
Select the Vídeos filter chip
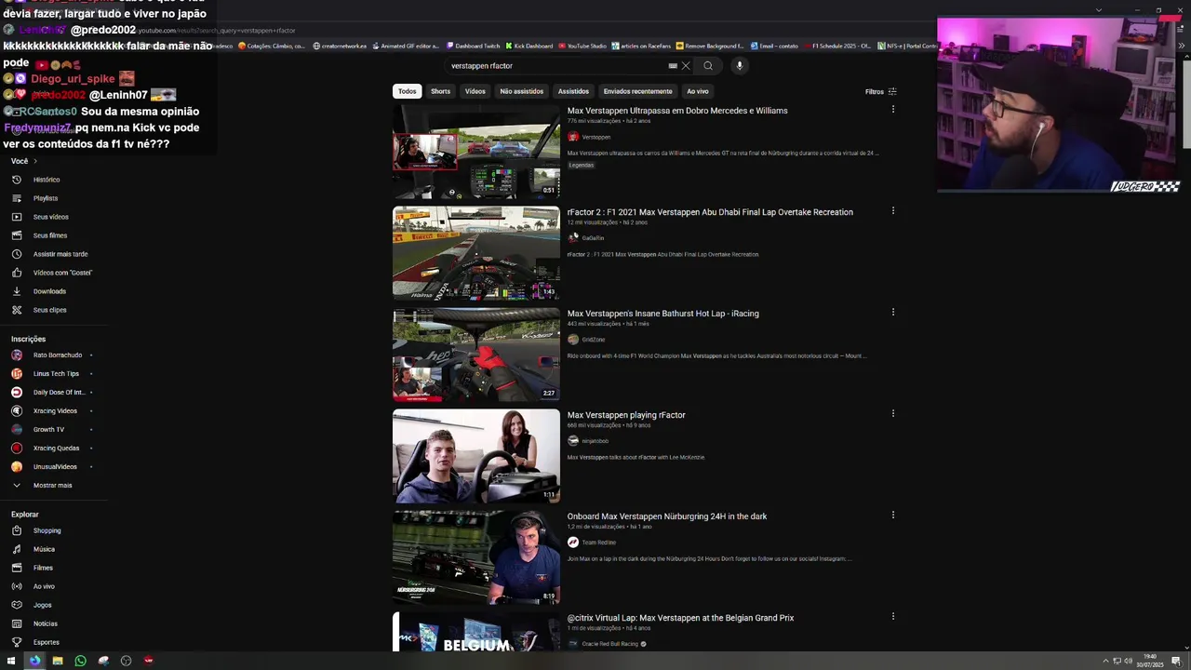(x=475, y=91)
